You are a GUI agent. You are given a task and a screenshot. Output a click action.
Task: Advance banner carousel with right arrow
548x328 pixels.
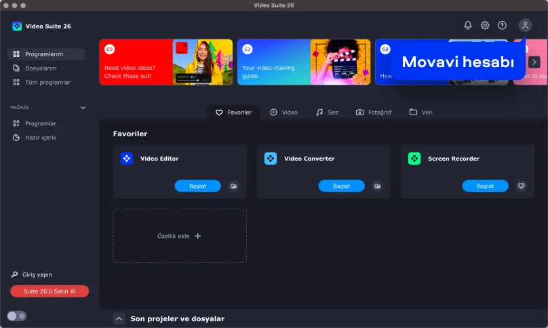pos(534,62)
